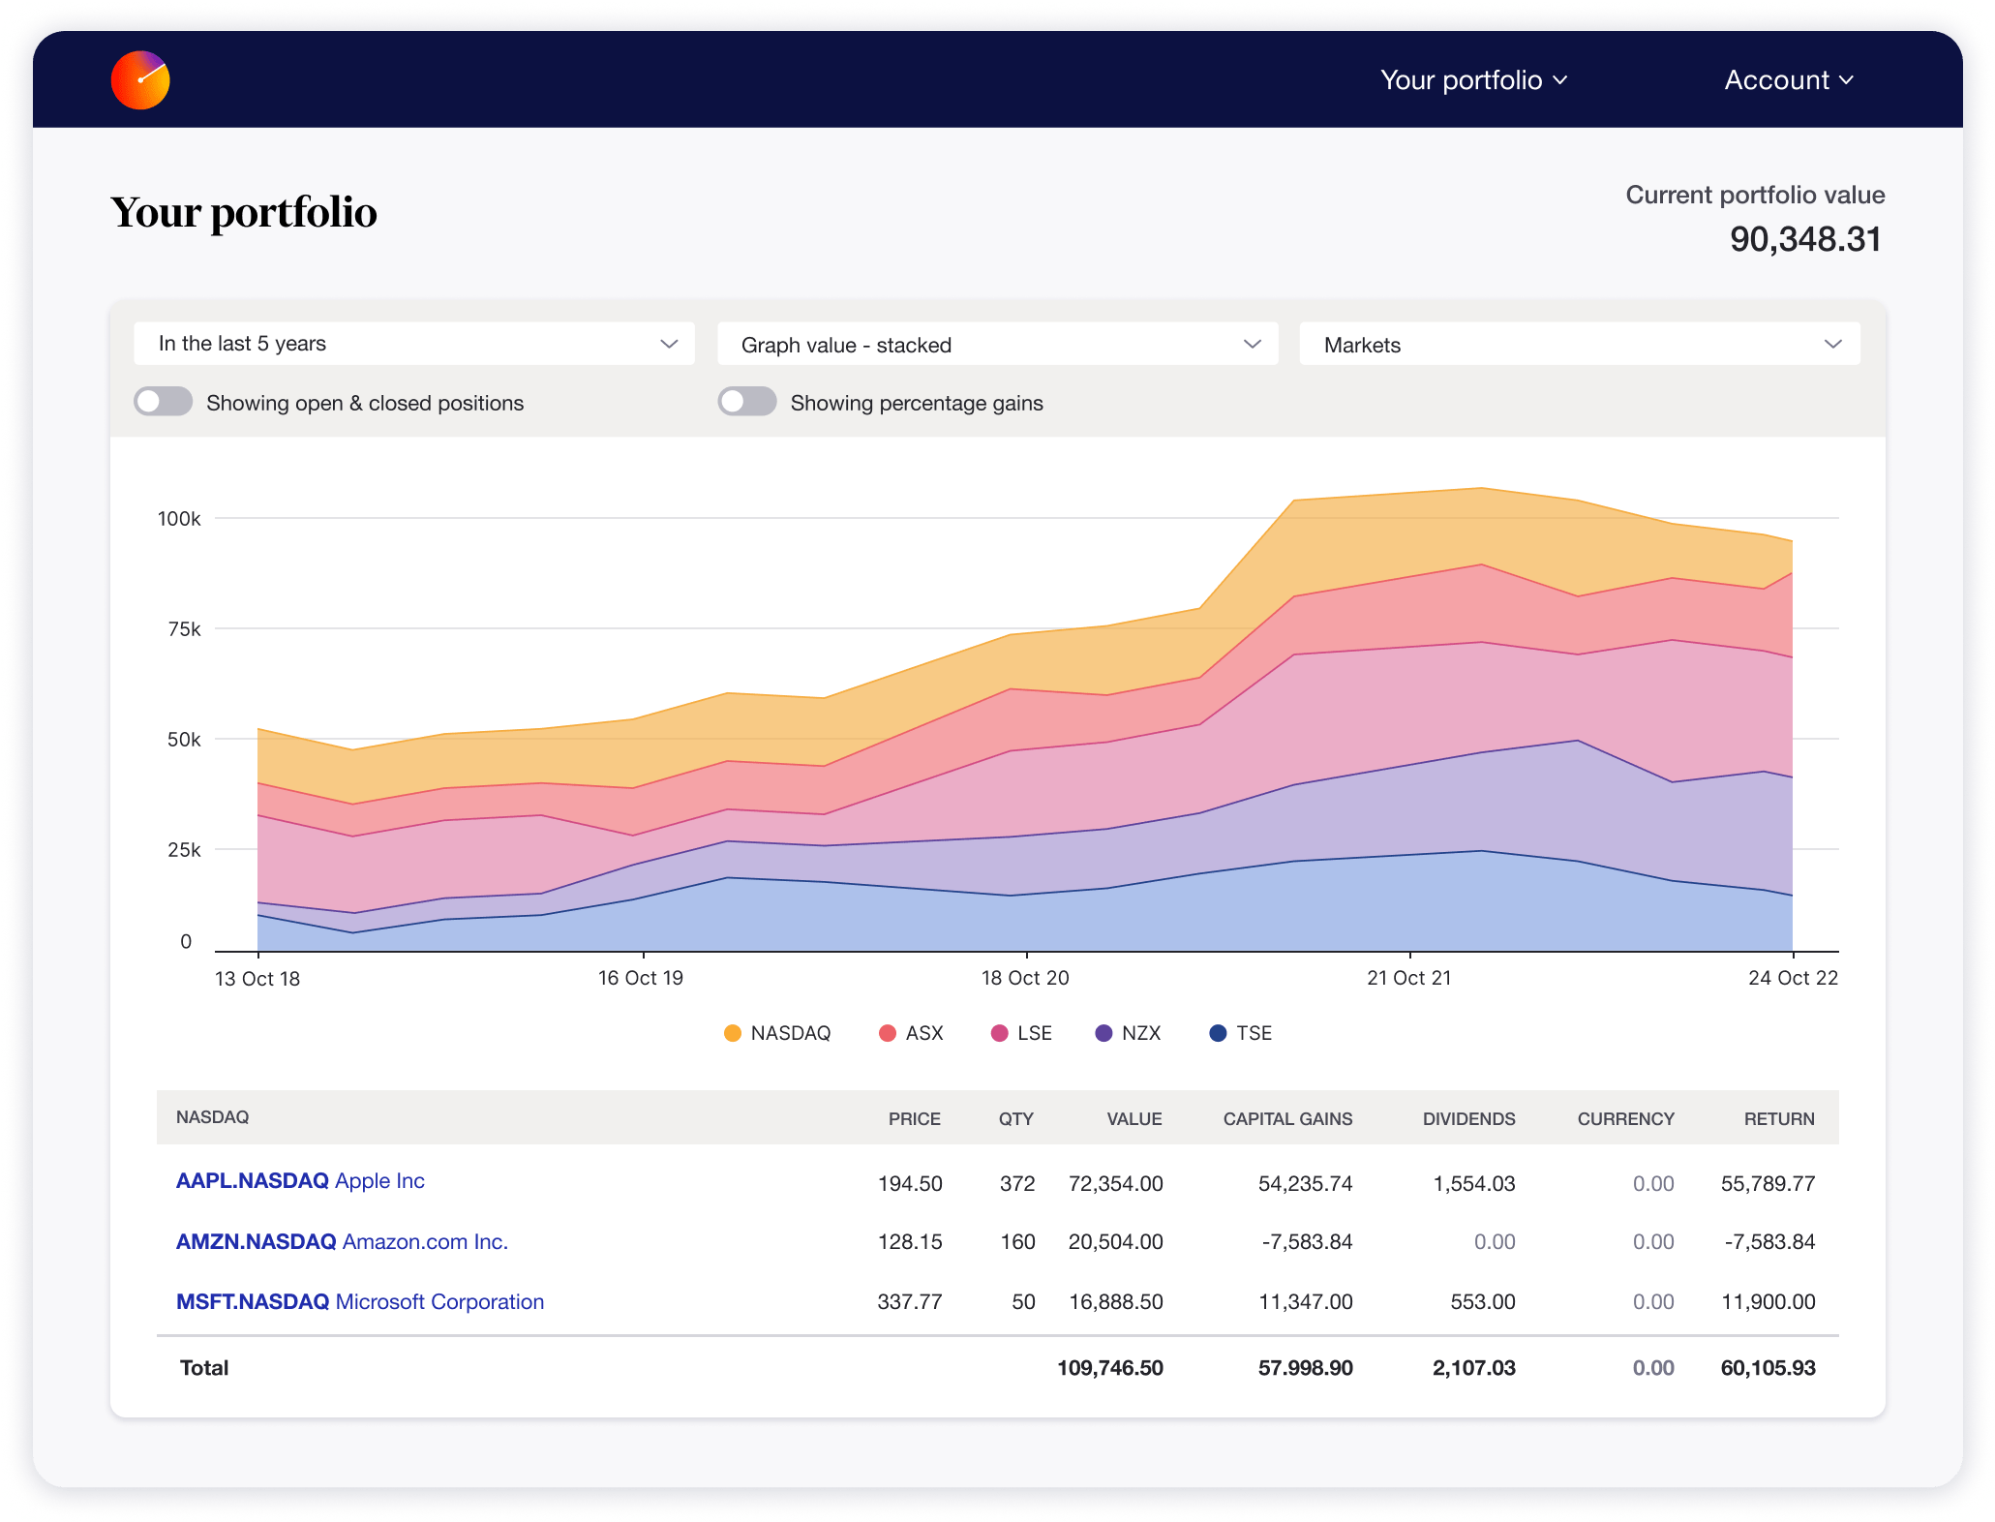Select the Graph value stacked dropdown
The width and height of the screenshot is (1995, 1522).
tap(997, 344)
